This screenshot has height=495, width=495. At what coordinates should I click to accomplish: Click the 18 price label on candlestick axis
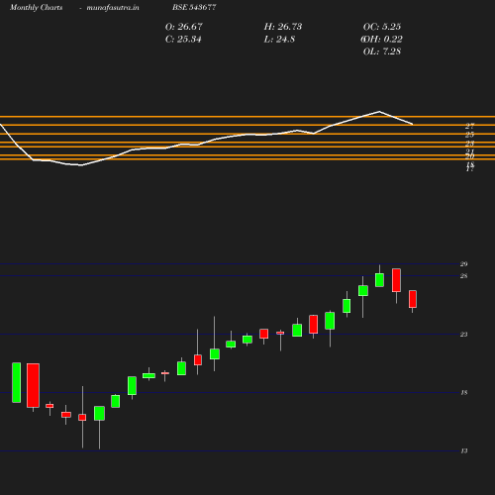click(x=464, y=393)
